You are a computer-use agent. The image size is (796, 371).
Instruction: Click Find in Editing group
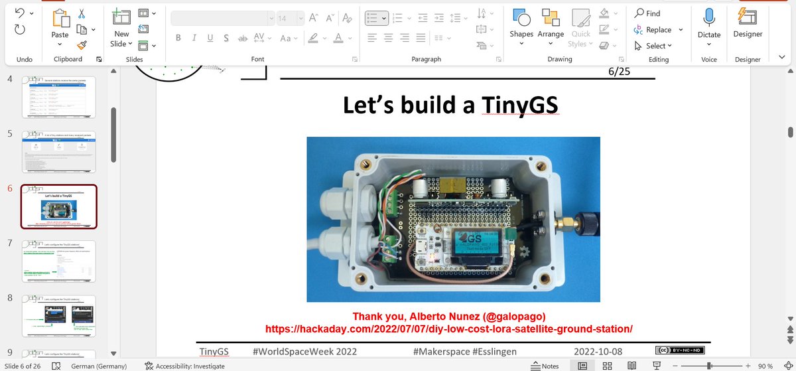coord(647,13)
